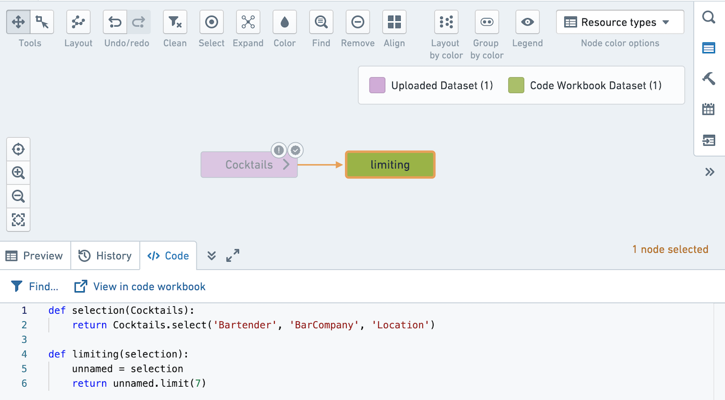
Task: Open View in code workbook link
Action: pyautogui.click(x=140, y=287)
